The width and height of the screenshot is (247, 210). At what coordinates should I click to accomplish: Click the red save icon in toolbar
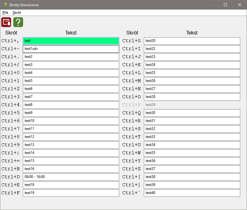6,22
